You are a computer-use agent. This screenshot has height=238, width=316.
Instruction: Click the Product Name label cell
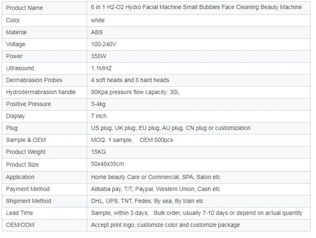[24, 8]
